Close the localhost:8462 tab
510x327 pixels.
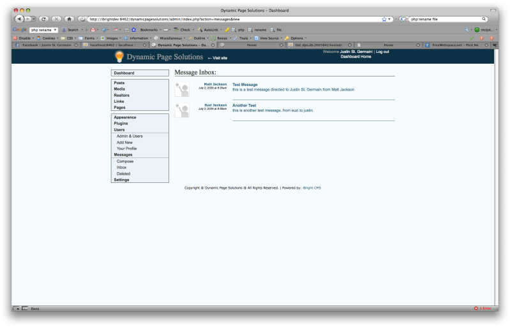(144, 45)
